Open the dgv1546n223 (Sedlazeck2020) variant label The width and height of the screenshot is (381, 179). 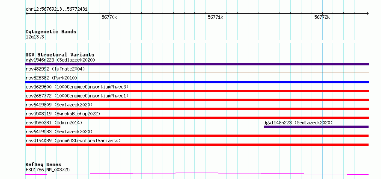point(60,60)
